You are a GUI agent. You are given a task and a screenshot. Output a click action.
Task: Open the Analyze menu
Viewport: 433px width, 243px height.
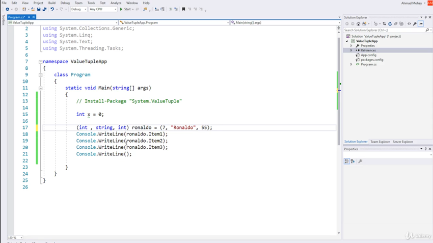[116, 3]
